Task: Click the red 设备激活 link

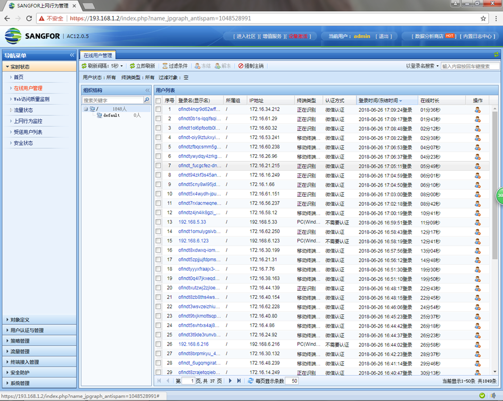Action: pos(298,36)
